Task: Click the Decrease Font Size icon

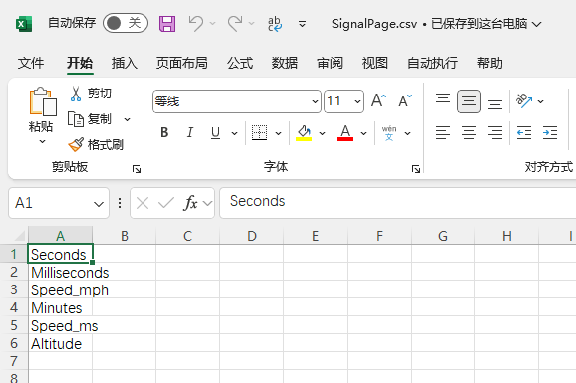Action: 405,100
